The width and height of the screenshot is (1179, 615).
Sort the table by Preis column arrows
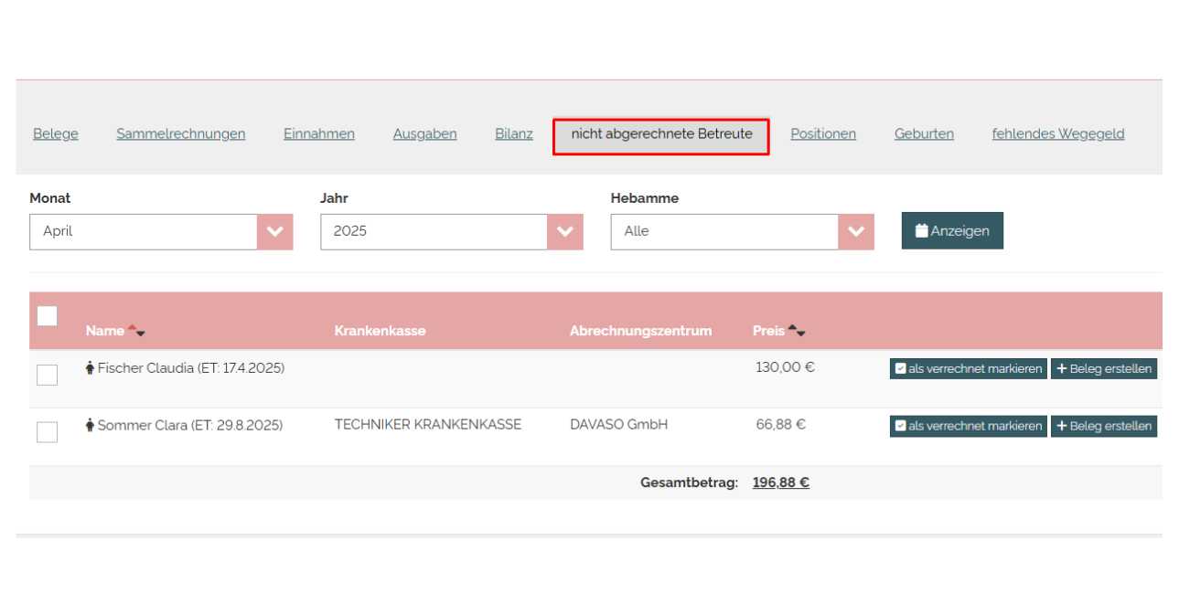pyautogui.click(x=796, y=331)
